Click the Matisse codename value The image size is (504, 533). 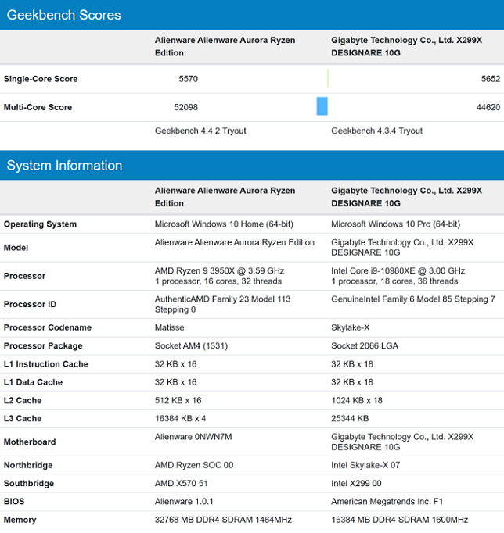170,327
